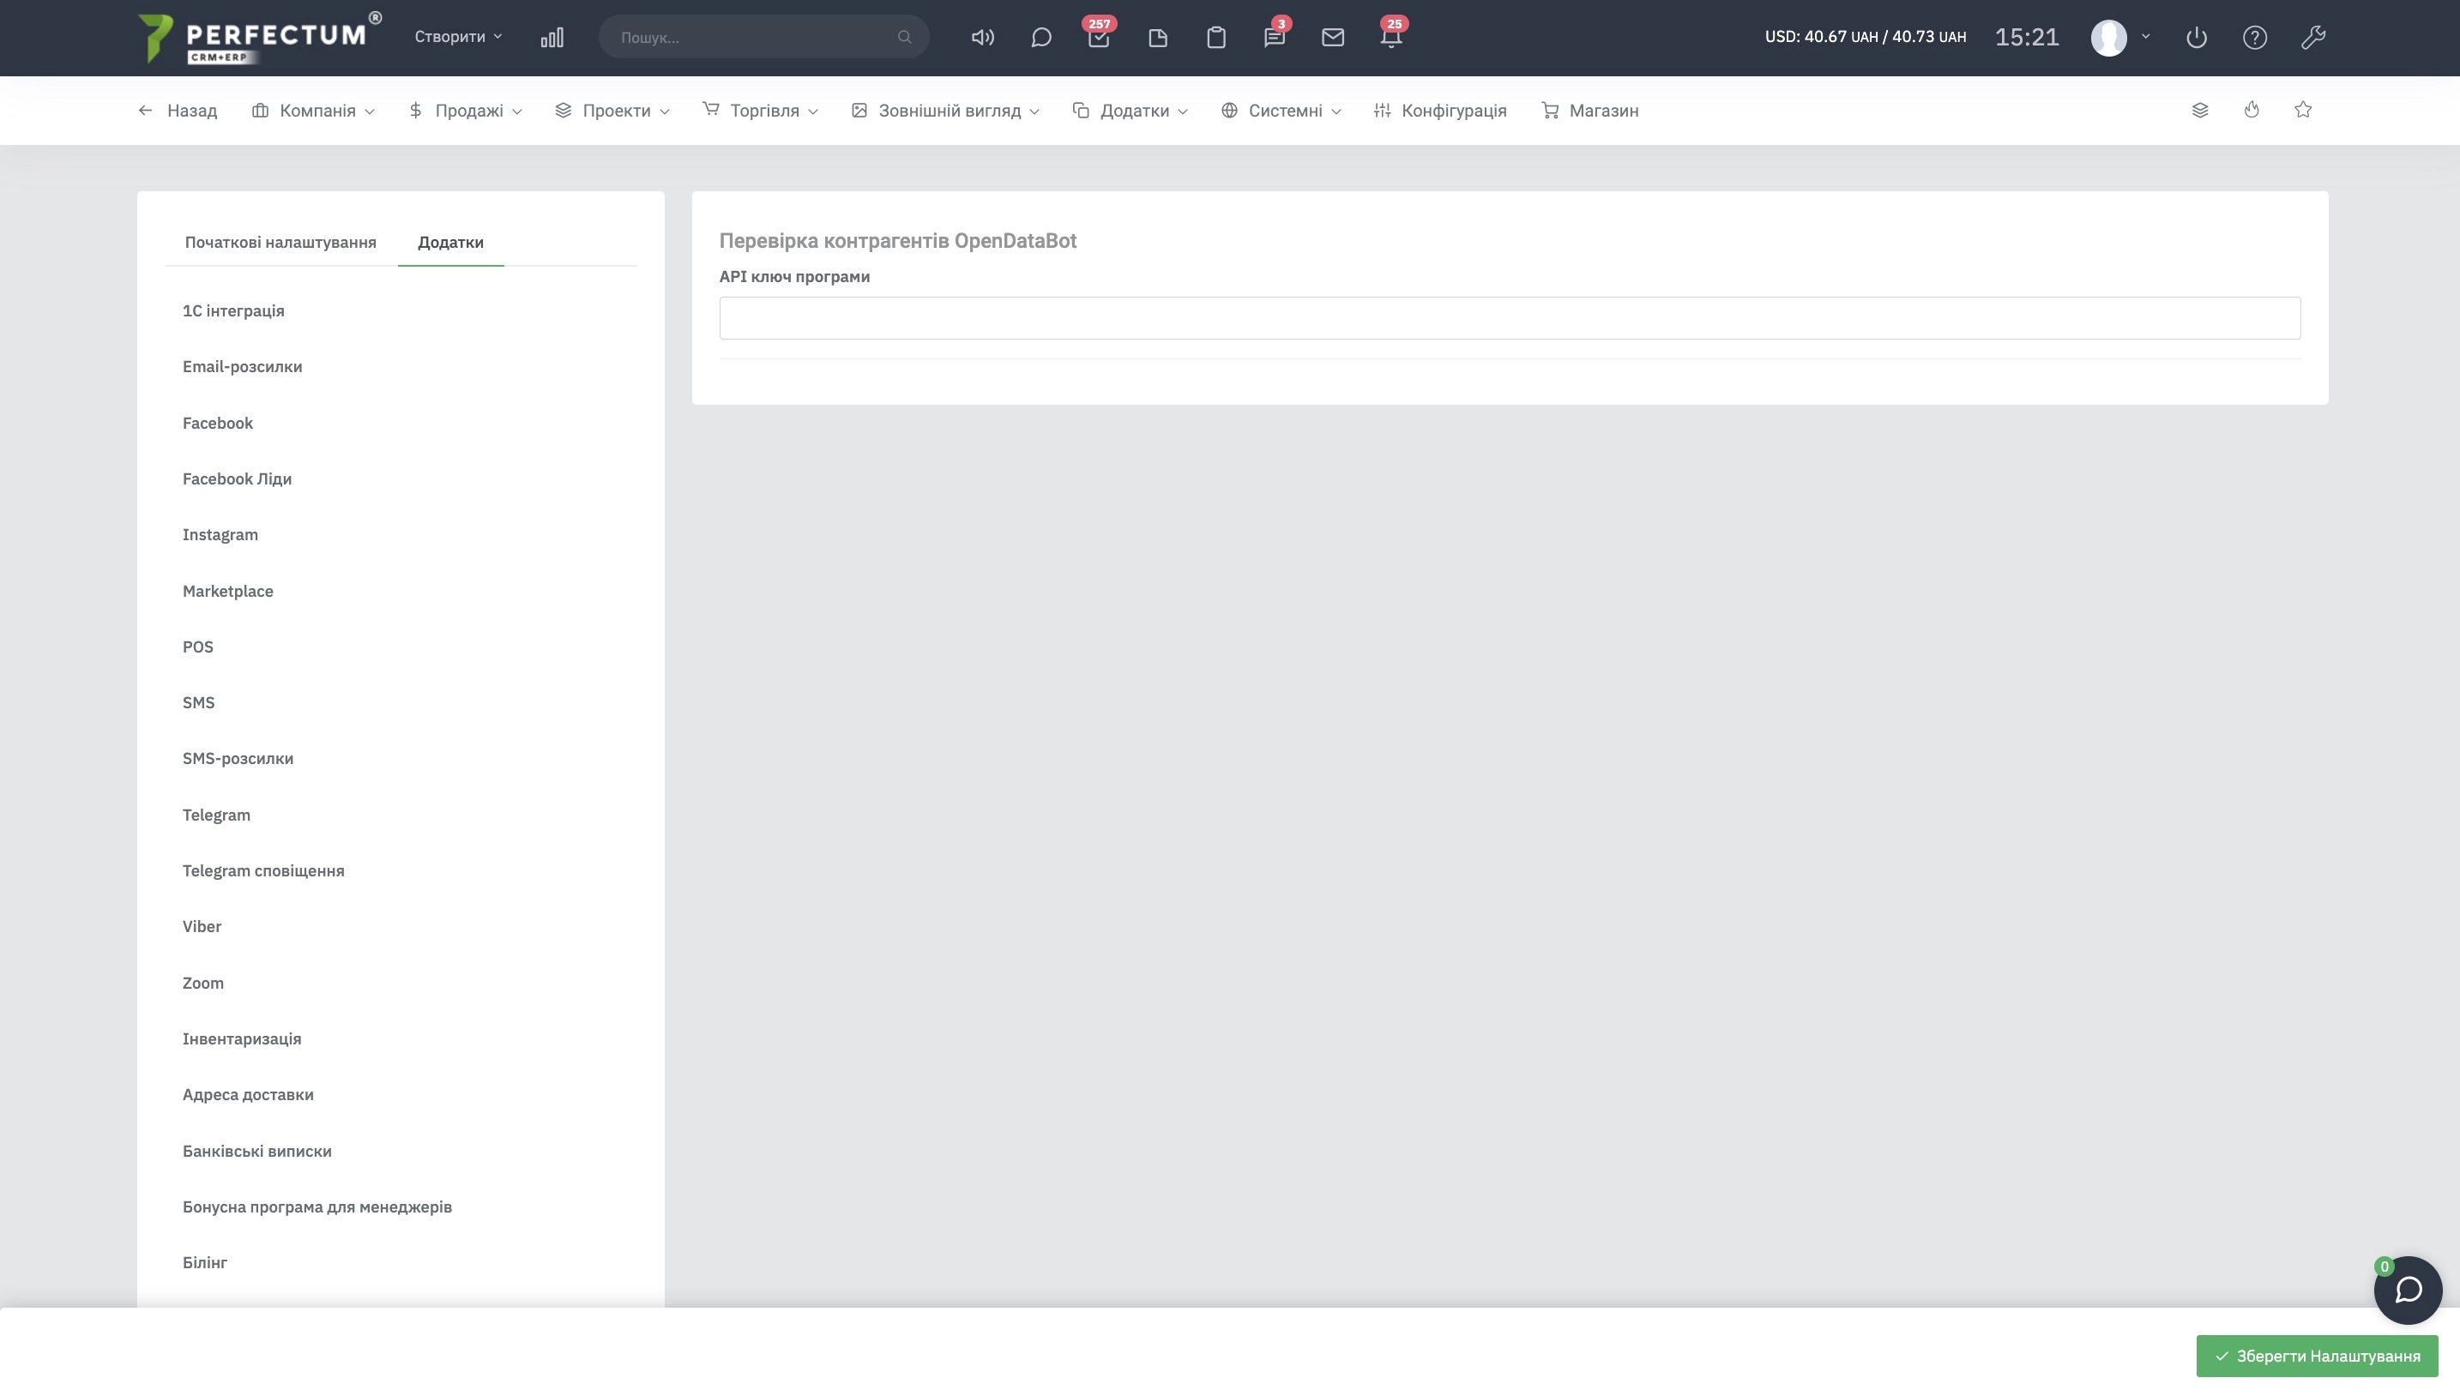
Task: Open Магазин in navigation
Action: (1590, 111)
